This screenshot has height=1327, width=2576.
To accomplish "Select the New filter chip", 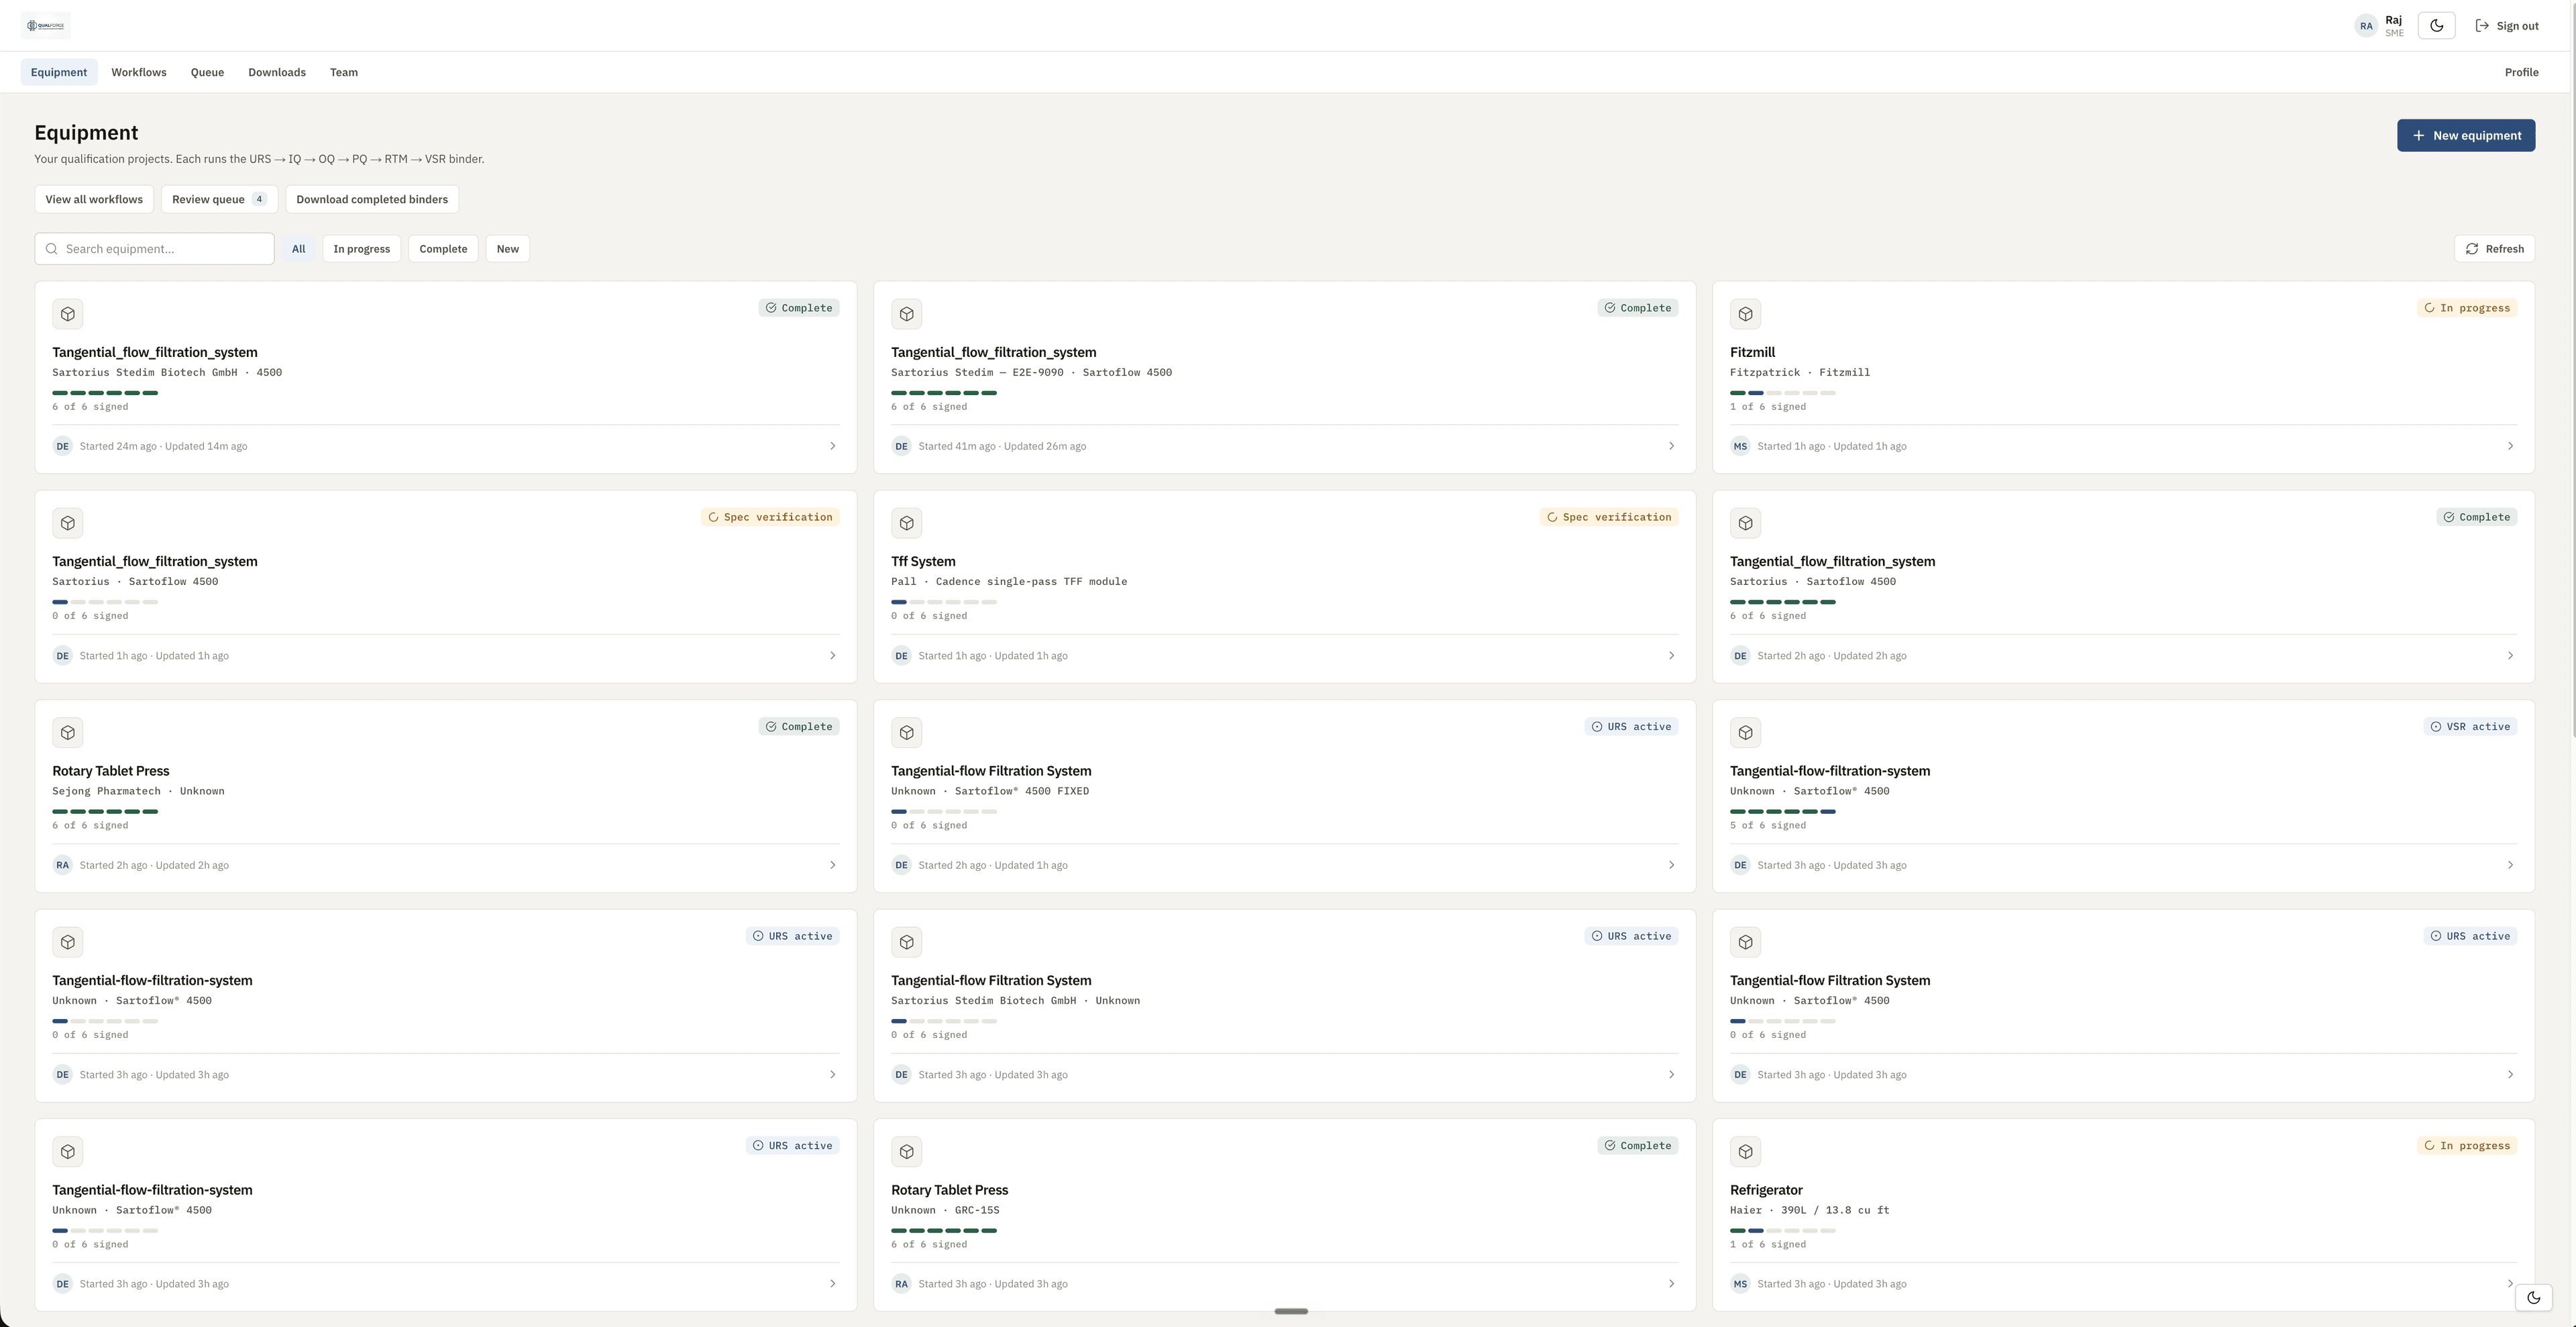I will point(507,249).
